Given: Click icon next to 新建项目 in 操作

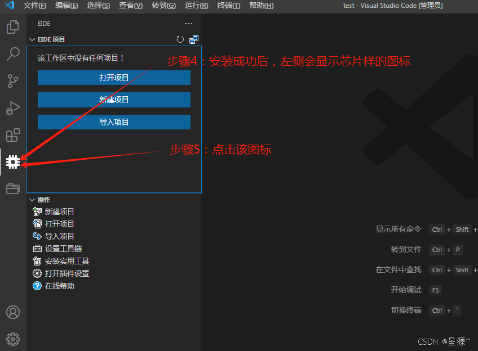Looking at the screenshot, I should 37,211.
